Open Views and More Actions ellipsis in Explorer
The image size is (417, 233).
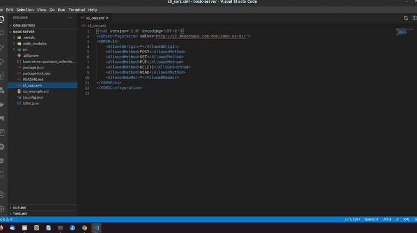coord(70,18)
